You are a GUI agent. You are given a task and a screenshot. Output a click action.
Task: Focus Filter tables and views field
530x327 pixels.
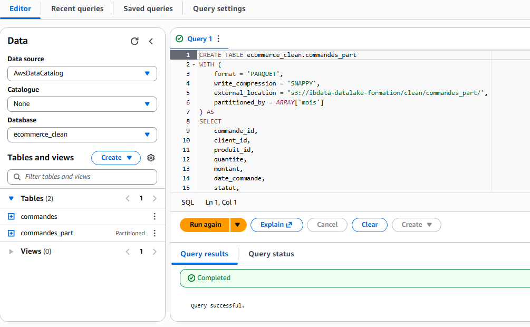(82, 177)
